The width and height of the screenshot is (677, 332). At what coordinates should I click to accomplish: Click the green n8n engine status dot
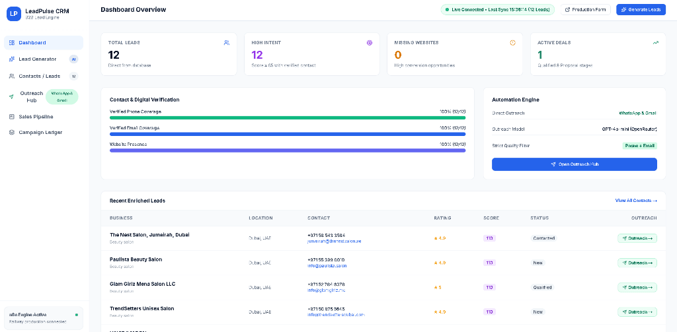[77, 315]
